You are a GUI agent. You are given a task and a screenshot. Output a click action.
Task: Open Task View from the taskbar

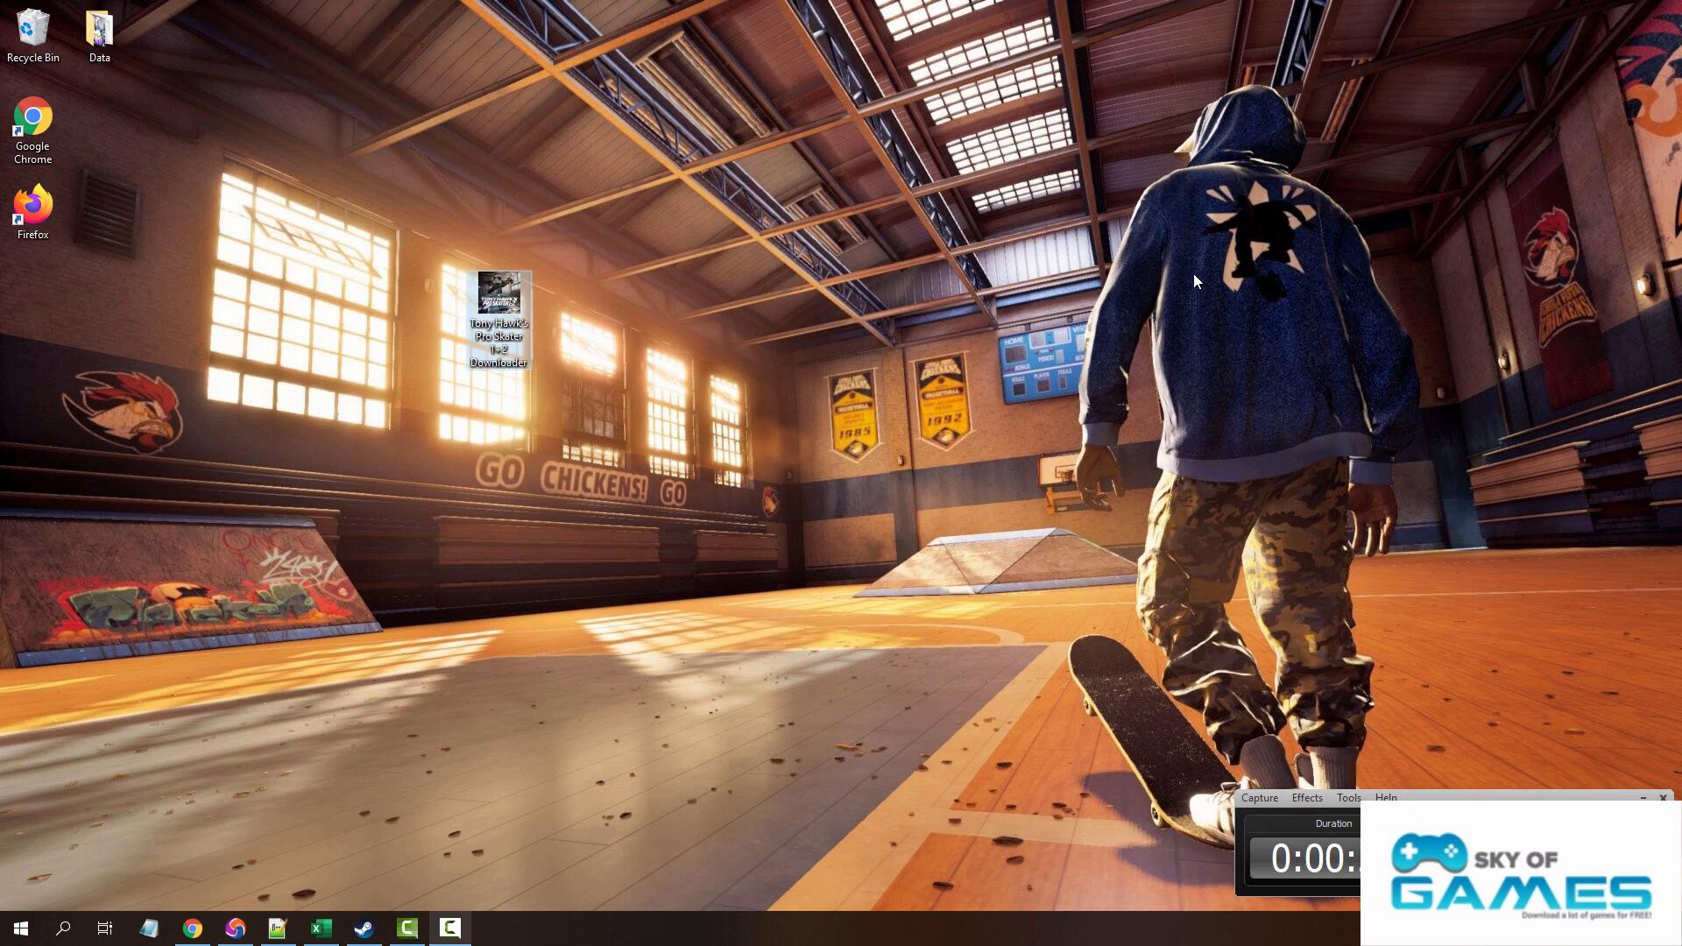click(x=105, y=928)
